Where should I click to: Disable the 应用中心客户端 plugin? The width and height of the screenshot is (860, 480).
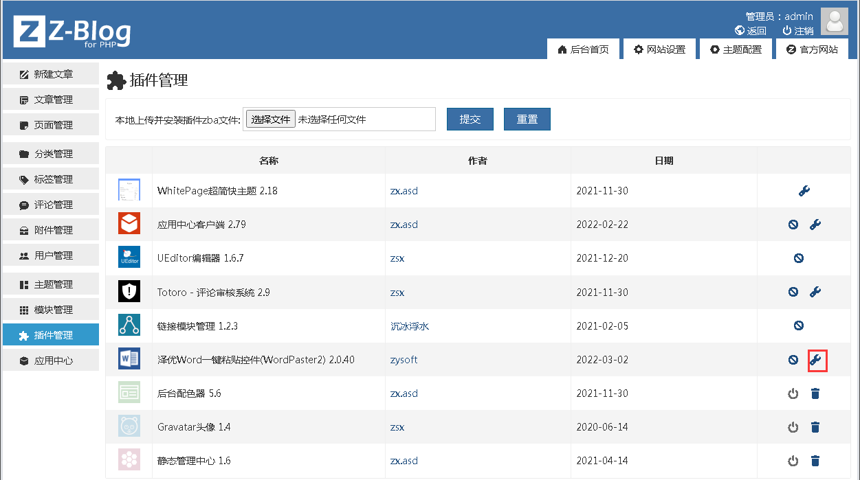coord(793,225)
